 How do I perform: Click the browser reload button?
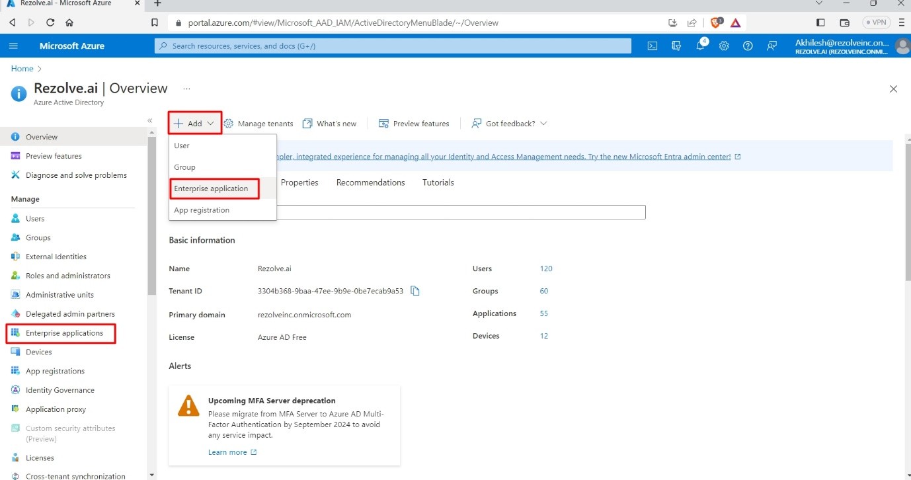(x=50, y=22)
